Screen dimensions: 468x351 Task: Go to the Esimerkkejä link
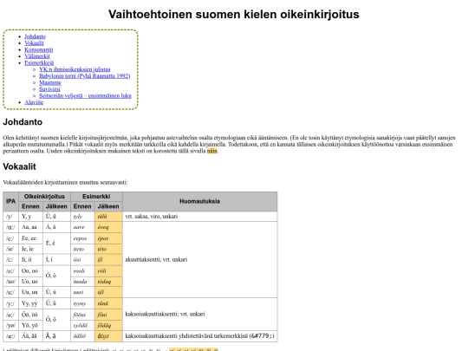point(39,62)
